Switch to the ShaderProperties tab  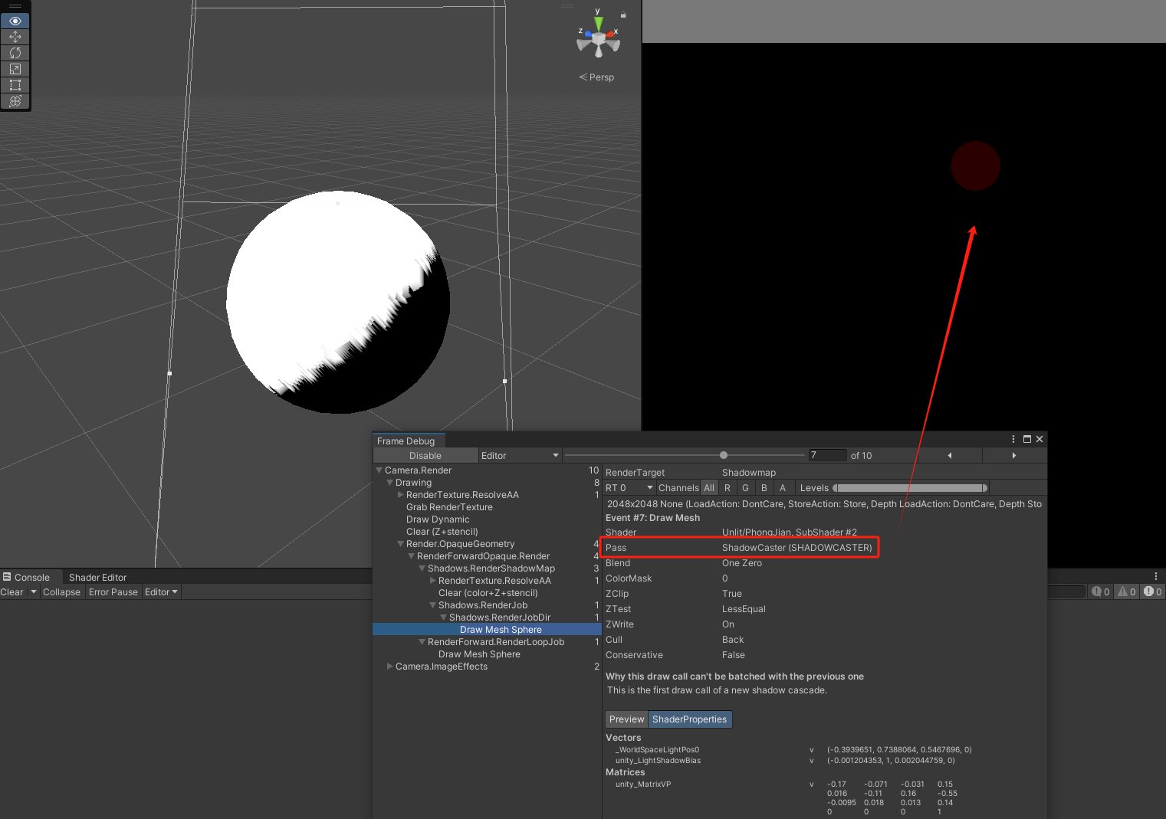click(690, 719)
